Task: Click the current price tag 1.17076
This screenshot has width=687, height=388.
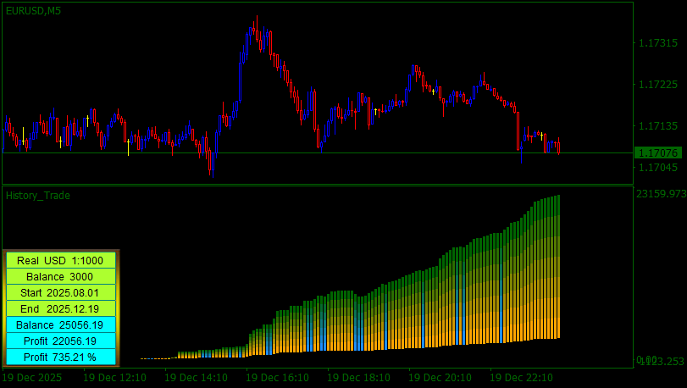Action: pyautogui.click(x=658, y=152)
